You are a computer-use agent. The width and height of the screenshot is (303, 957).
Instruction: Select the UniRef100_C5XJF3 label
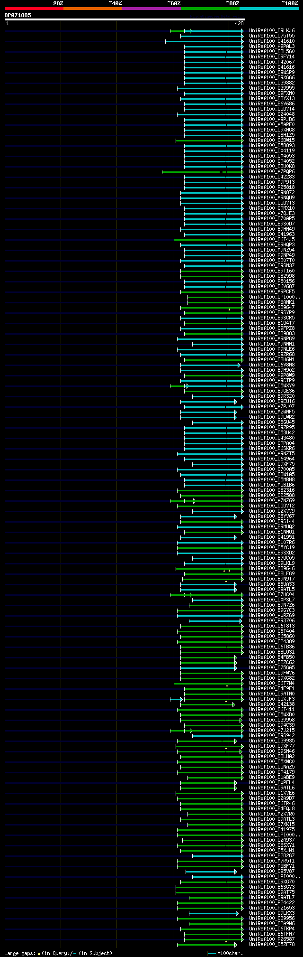point(272,699)
